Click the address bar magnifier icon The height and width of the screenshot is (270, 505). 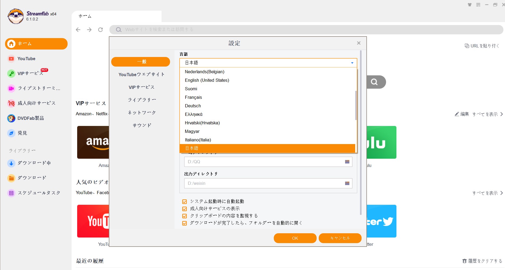[x=119, y=30]
